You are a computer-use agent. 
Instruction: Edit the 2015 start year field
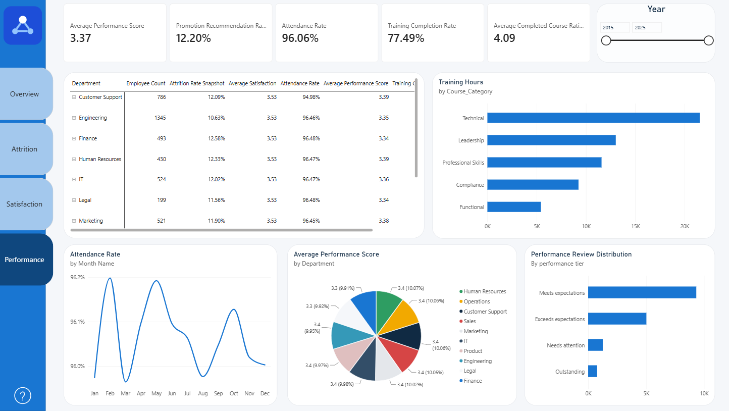[x=615, y=27]
